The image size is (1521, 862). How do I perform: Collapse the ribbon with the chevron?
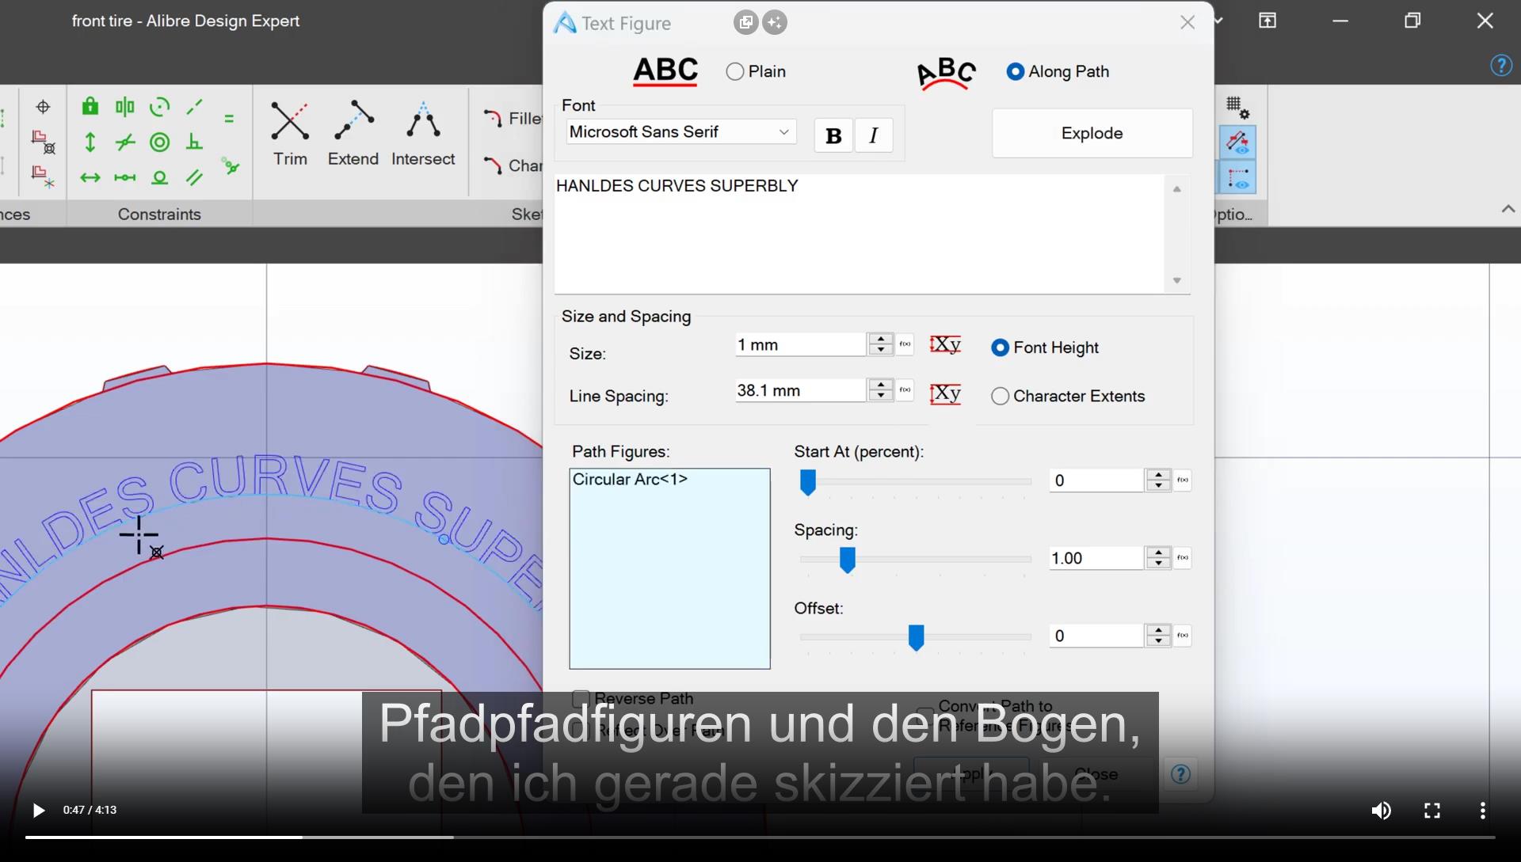(x=1508, y=209)
